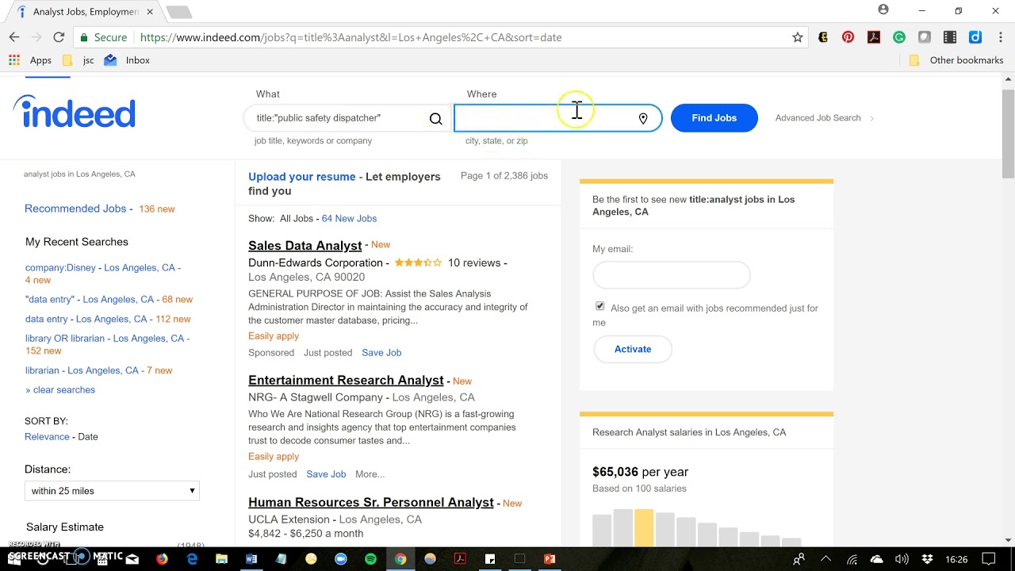Save the Entertainment Research Analyst job

click(326, 474)
